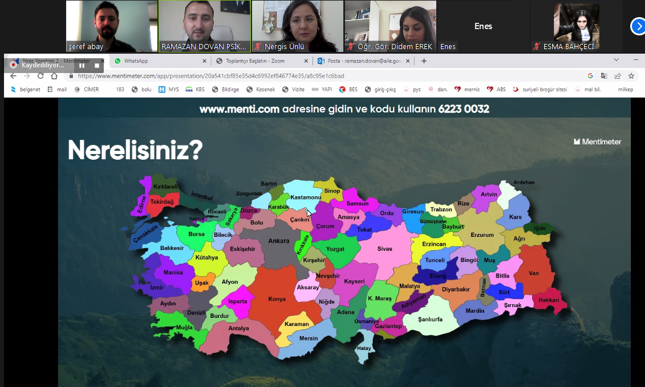The image size is (645, 387).
Task: Click Kayseri province on the map
Action: [354, 281]
